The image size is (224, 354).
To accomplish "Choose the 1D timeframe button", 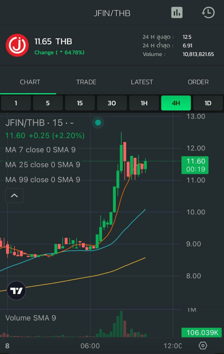I will 208,103.
